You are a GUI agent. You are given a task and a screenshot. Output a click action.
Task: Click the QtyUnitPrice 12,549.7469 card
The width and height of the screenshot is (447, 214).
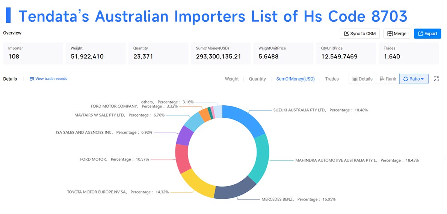(346, 53)
